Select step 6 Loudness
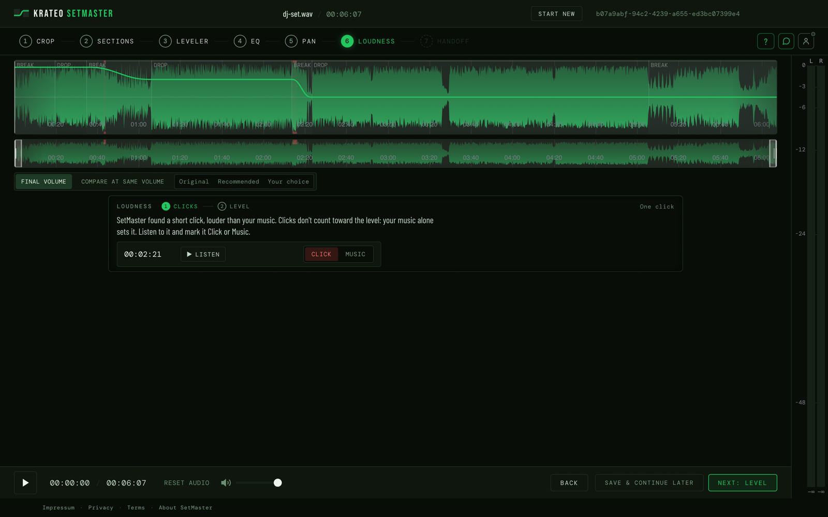Image resolution: width=828 pixels, height=517 pixels. tap(368, 41)
